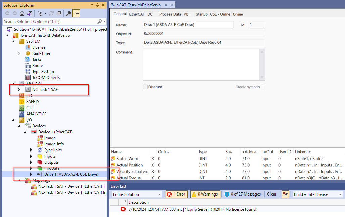The height and width of the screenshot is (217, 345).
Task: Switch views with the Visual Studio icon
Action: tap(30, 13)
